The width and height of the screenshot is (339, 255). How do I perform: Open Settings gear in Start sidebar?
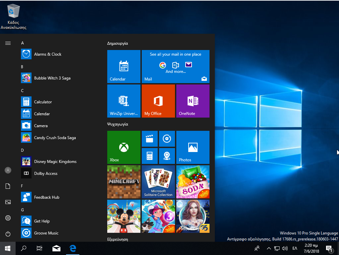pyautogui.click(x=8, y=218)
